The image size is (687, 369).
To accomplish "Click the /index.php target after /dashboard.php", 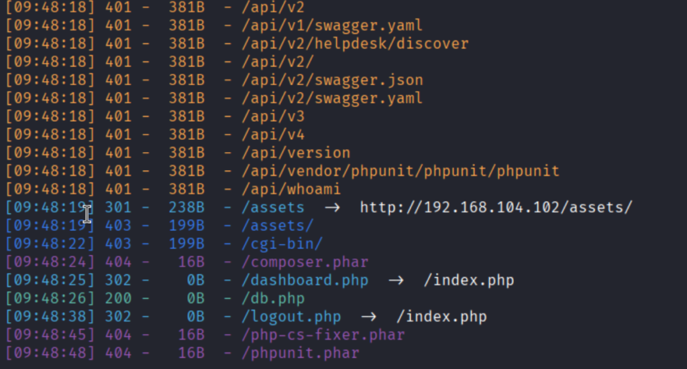I will click(468, 280).
